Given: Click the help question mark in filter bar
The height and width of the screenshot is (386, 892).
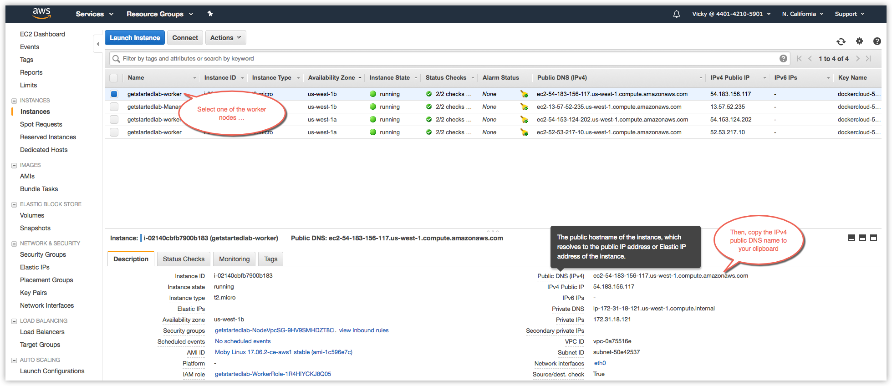Looking at the screenshot, I should 783,59.
